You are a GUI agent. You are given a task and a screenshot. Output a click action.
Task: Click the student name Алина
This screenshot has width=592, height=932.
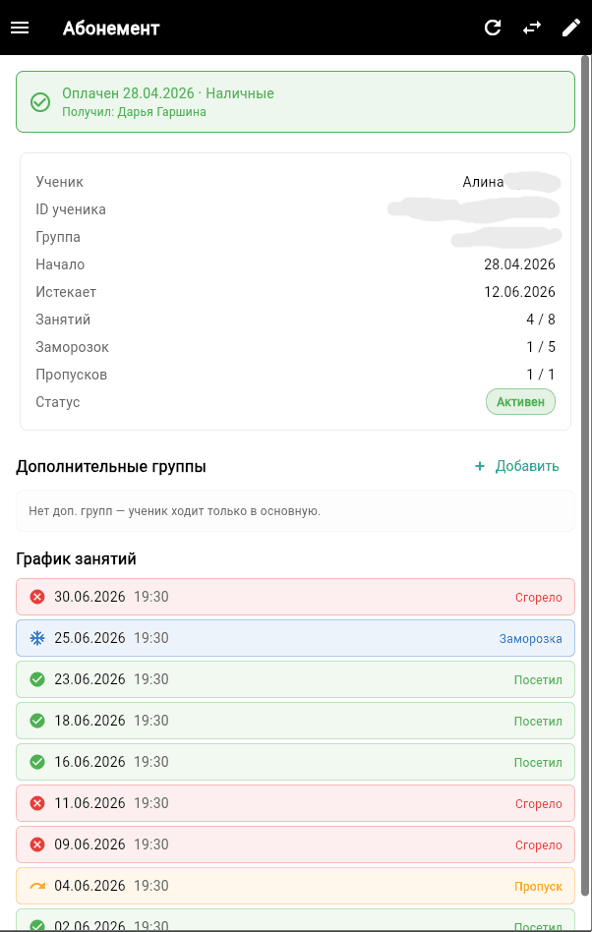pyautogui.click(x=483, y=182)
